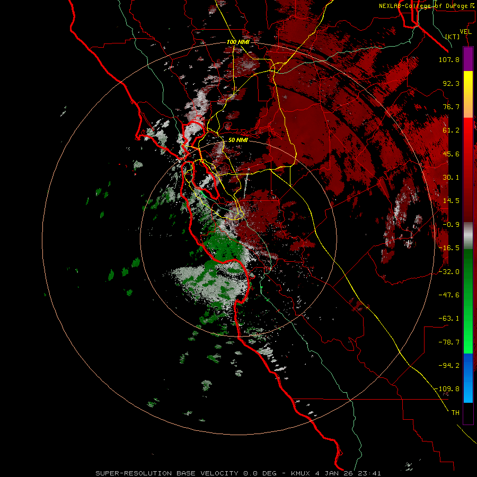Select the -47.6 scale value
The height and width of the screenshot is (477, 477).
click(449, 295)
